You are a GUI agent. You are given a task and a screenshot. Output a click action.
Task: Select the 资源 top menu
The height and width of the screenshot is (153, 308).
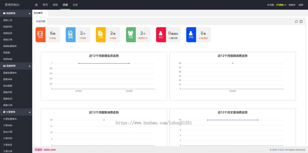65,5
